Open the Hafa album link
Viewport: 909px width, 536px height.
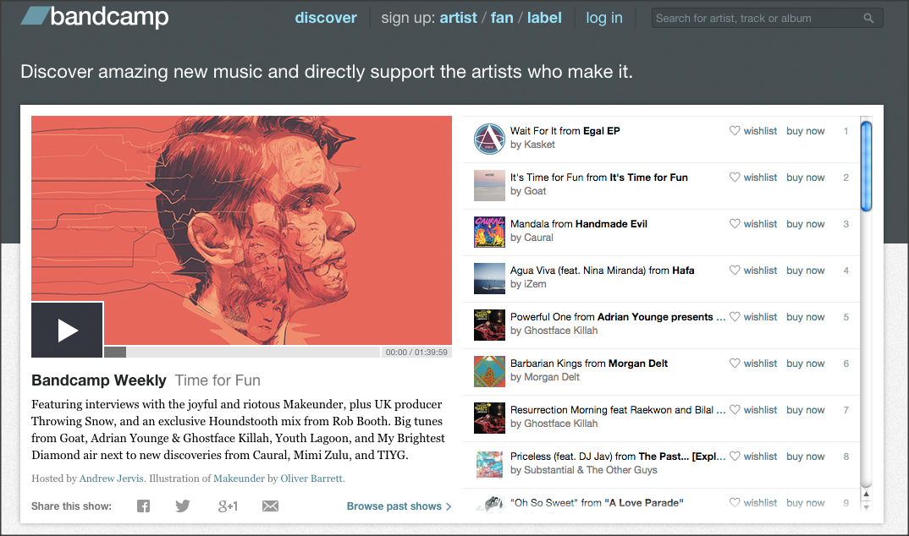pyautogui.click(x=683, y=271)
